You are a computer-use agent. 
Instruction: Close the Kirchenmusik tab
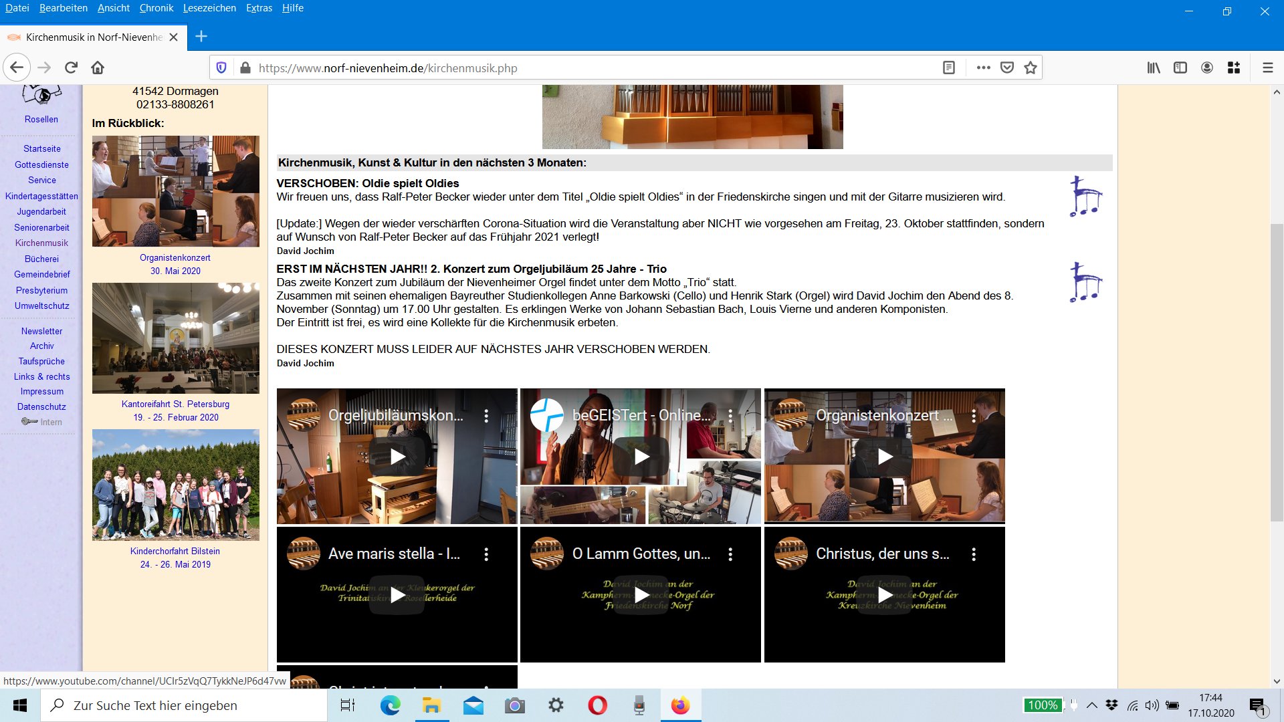click(173, 37)
